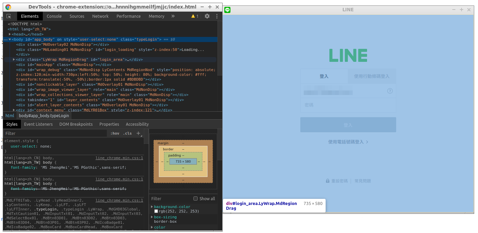The height and width of the screenshot is (233, 478).
Task: Open the 使用電話號碼登入 link
Action: tap(348, 142)
